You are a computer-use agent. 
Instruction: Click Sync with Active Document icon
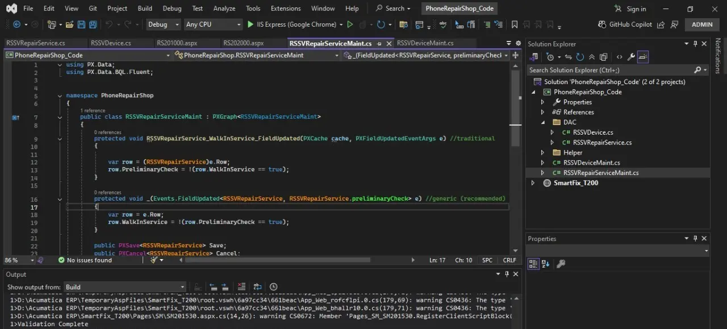coord(568,57)
